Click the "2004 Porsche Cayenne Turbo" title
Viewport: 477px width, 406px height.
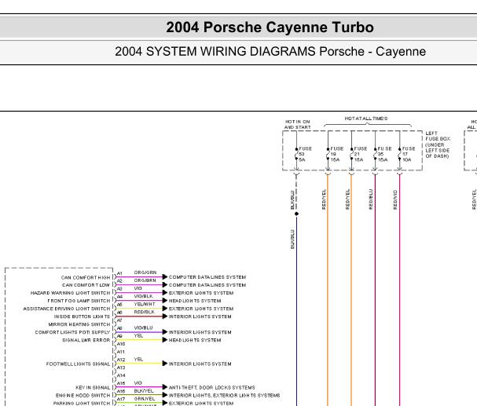(x=270, y=27)
